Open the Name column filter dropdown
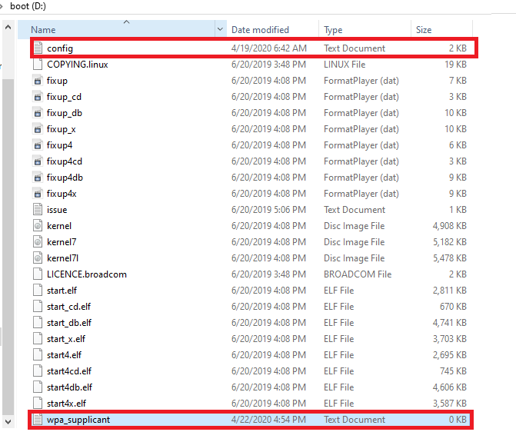This screenshot has width=516, height=432. [220, 29]
